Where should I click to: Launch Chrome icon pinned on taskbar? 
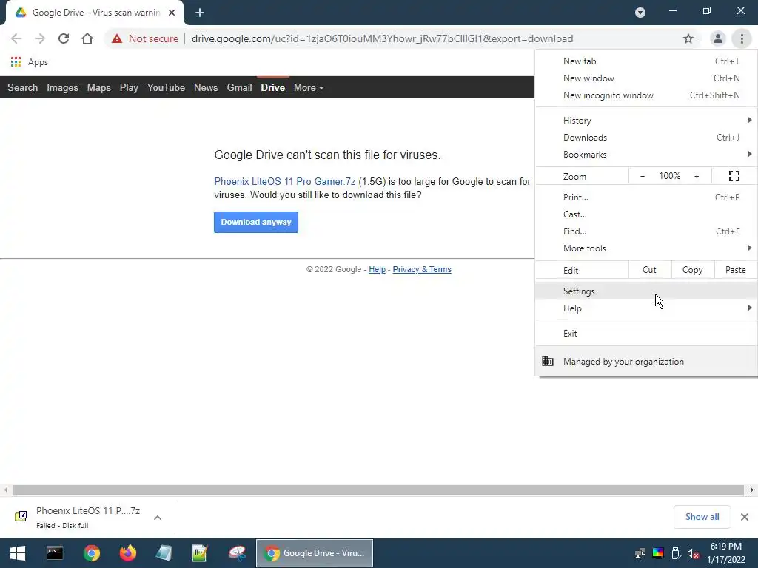[x=91, y=553]
